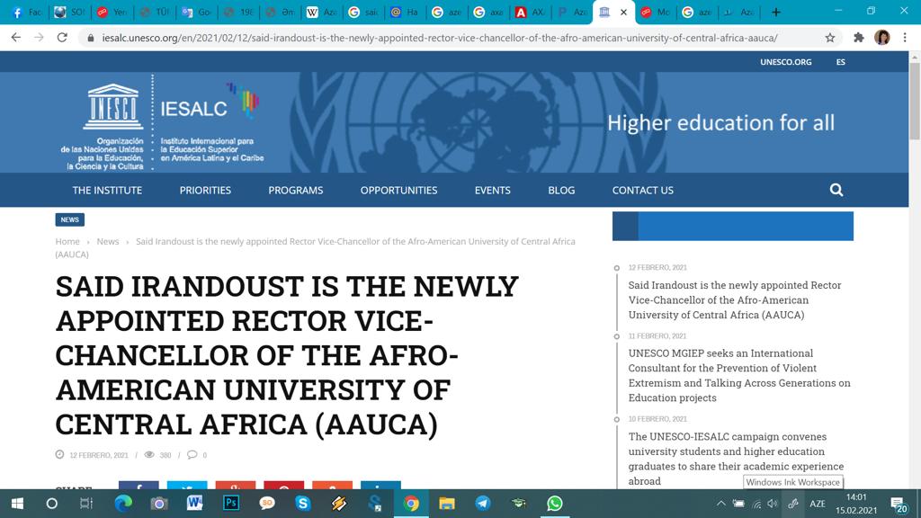Screen dimensions: 921x518
Task: Open the CONTACT US page
Action: (642, 191)
